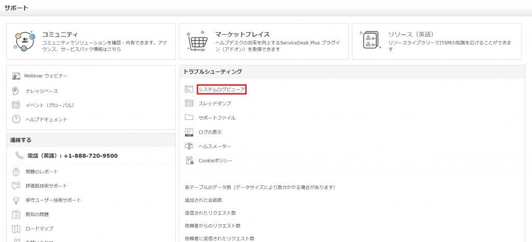Click the help document question-mark icon
The image size is (532, 242).
click(16, 119)
